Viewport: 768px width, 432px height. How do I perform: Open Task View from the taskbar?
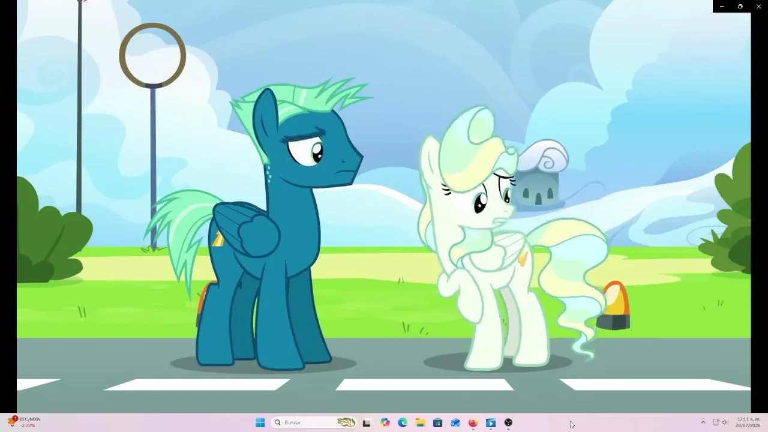tap(367, 423)
